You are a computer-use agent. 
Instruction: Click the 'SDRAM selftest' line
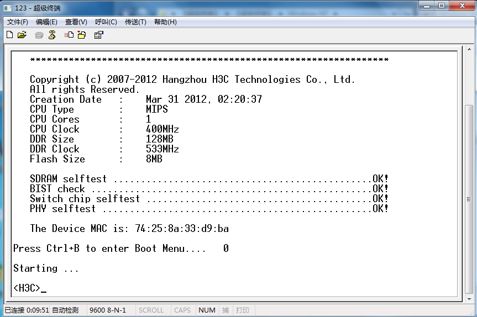click(209, 178)
